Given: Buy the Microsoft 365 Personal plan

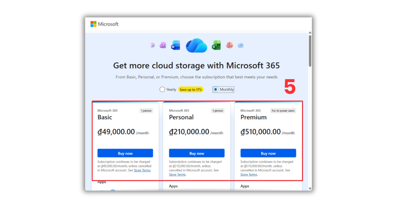Looking at the screenshot, I should click(197, 153).
